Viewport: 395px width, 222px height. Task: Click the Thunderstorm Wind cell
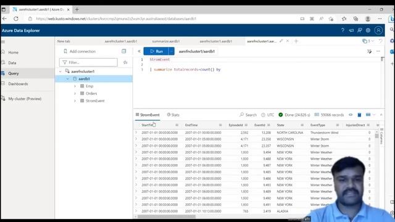(324, 133)
